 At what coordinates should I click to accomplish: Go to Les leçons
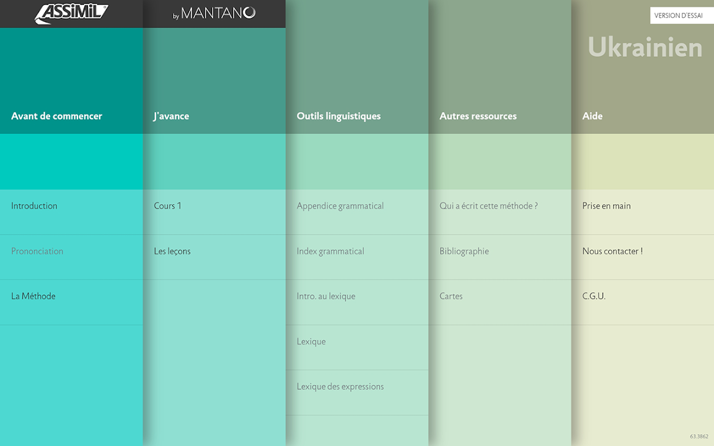(172, 251)
